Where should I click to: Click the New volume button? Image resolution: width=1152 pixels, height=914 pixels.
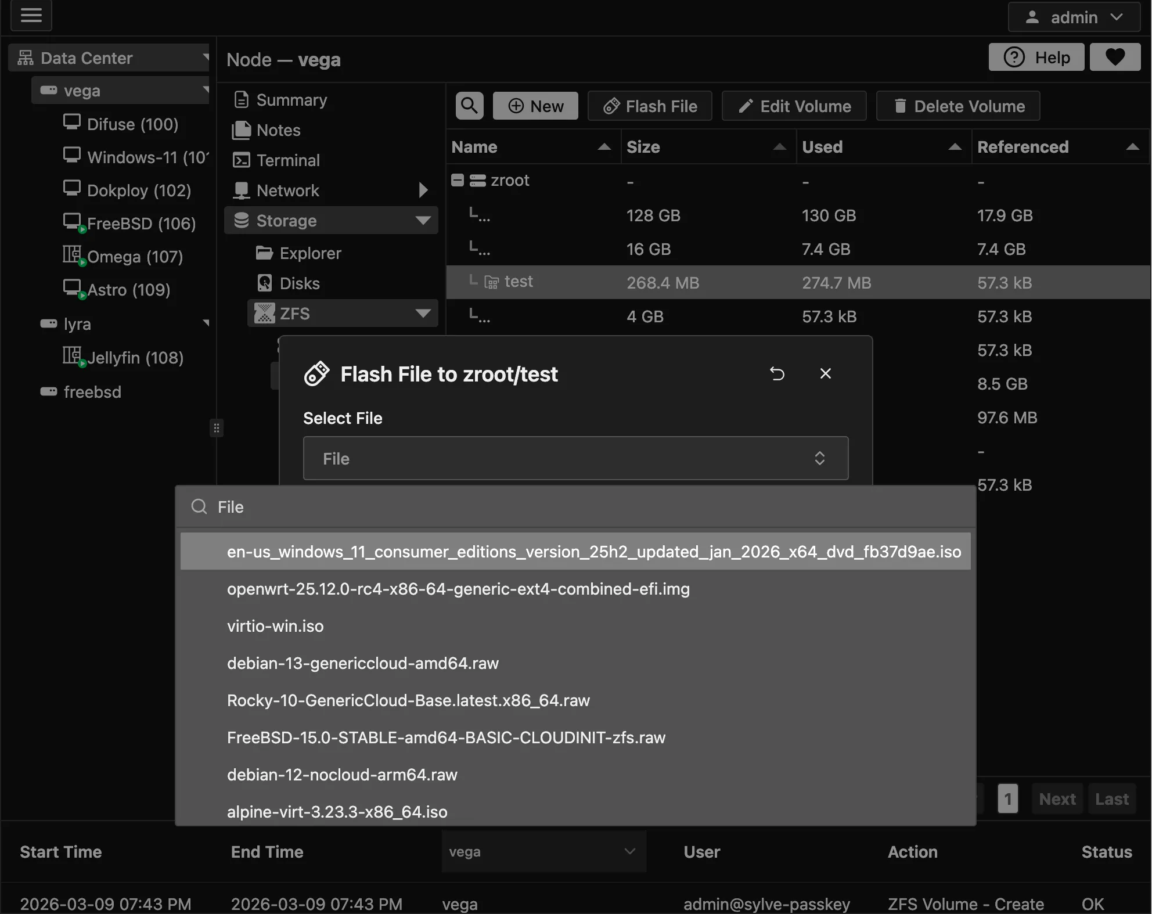535,106
